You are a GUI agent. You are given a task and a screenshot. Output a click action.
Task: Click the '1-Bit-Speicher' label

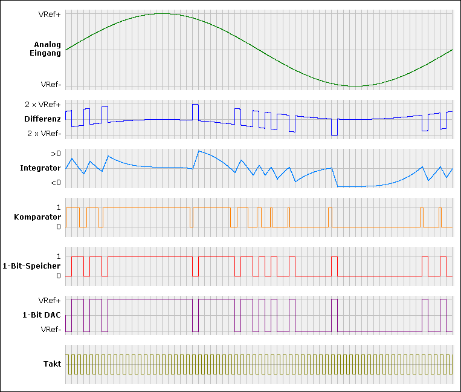tap(31, 266)
